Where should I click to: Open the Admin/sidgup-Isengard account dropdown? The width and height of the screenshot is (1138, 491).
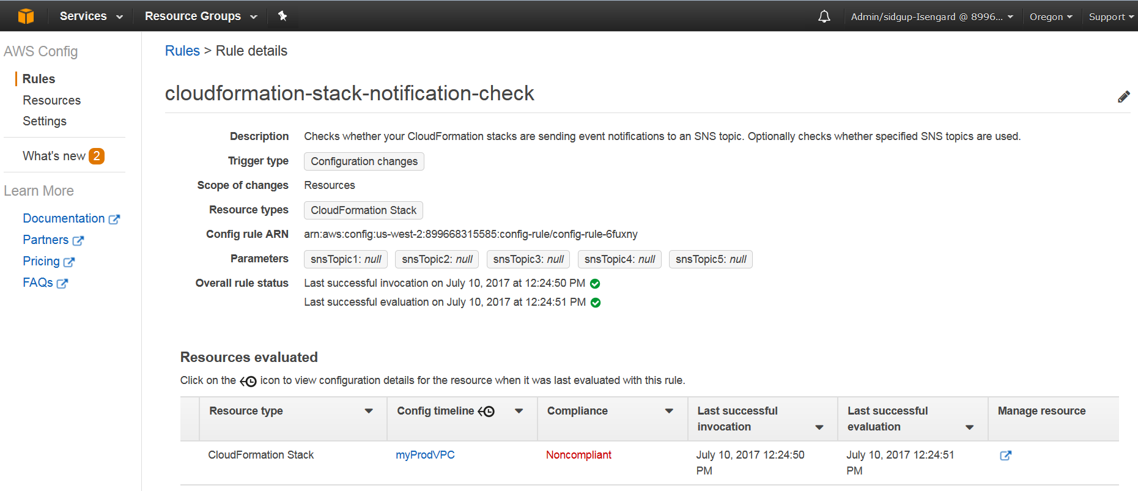click(x=932, y=17)
